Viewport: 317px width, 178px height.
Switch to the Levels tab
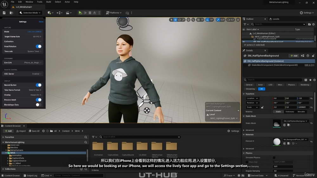(x=274, y=19)
